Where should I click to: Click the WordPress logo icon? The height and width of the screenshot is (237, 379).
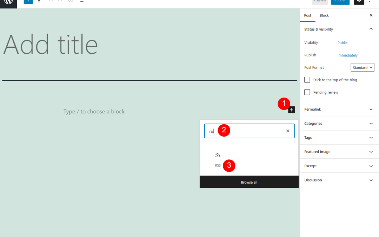[x=8, y=2]
